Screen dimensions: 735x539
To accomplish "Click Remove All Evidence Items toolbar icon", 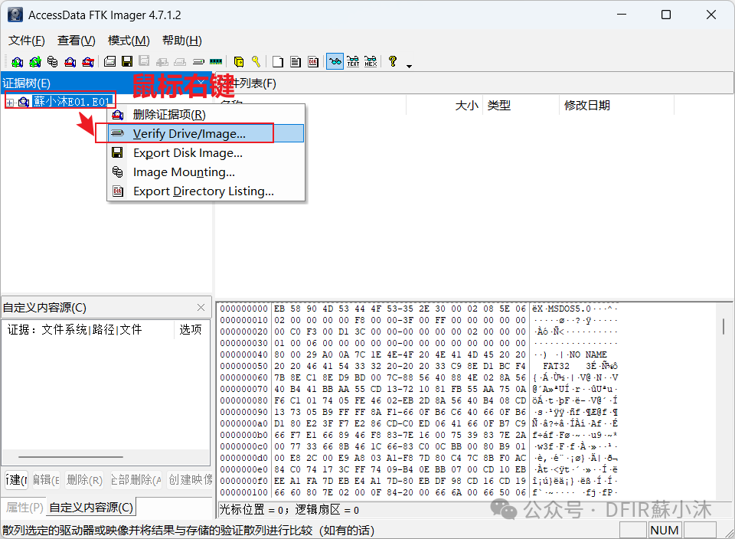I will point(88,62).
